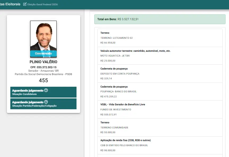
Task: Click the R$ 66.954,00 value
Action: (108, 43)
